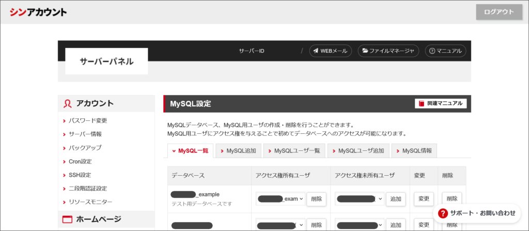This screenshot has height=231, width=529.
Task: Open リソースモニター in sidebar
Action: 90,202
